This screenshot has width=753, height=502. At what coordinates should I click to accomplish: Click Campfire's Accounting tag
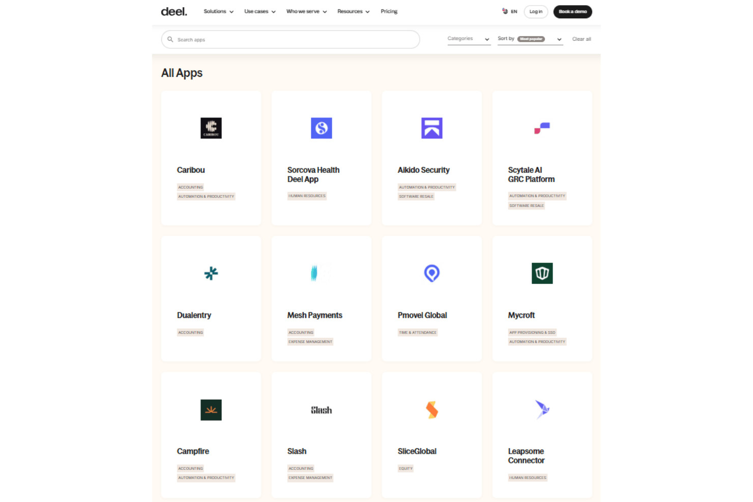tap(190, 468)
